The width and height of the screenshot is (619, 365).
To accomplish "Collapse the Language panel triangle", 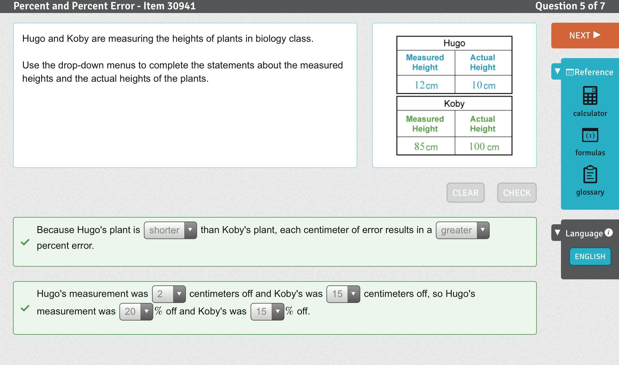I will (557, 233).
